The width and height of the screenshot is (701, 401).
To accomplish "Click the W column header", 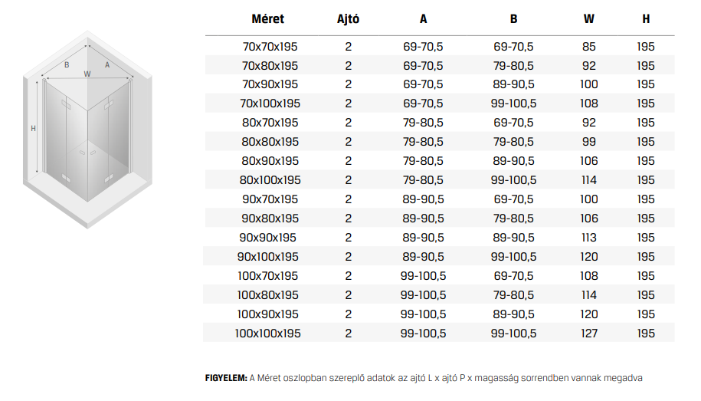I will (589, 19).
